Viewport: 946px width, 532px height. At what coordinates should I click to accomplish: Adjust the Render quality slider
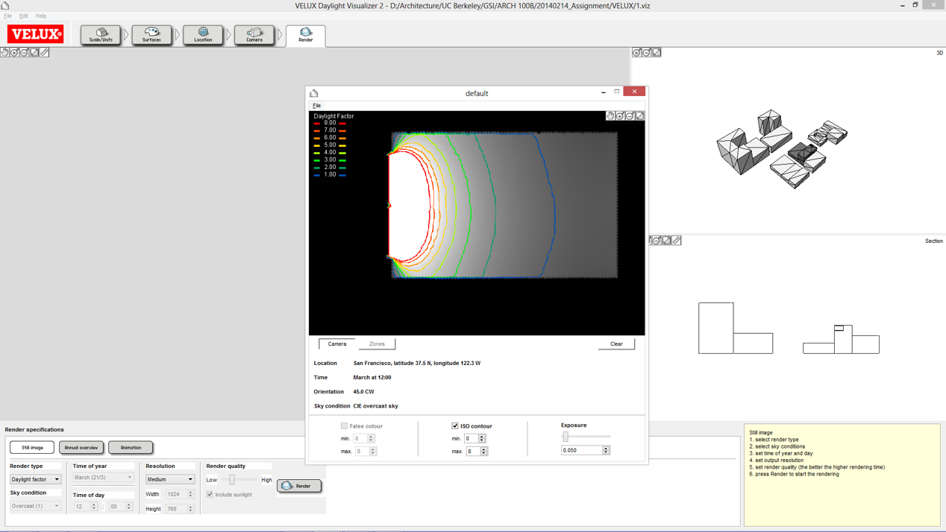pyautogui.click(x=232, y=480)
